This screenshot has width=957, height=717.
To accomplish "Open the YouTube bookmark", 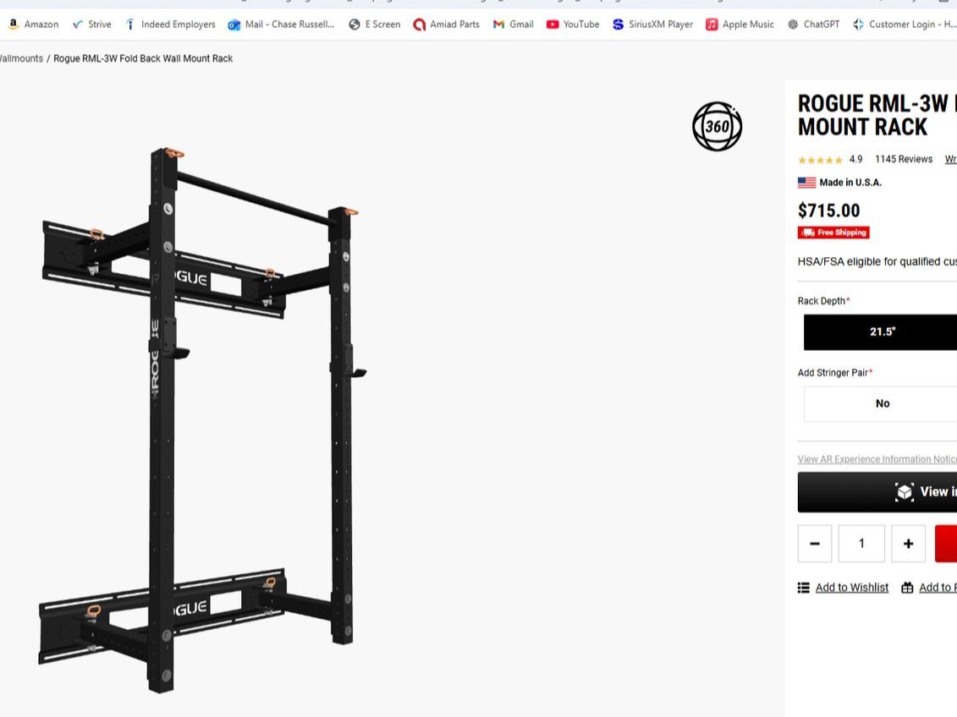I will tap(573, 25).
